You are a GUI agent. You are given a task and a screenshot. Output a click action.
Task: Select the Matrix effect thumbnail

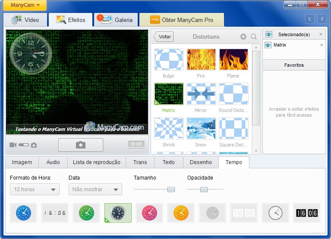169,94
